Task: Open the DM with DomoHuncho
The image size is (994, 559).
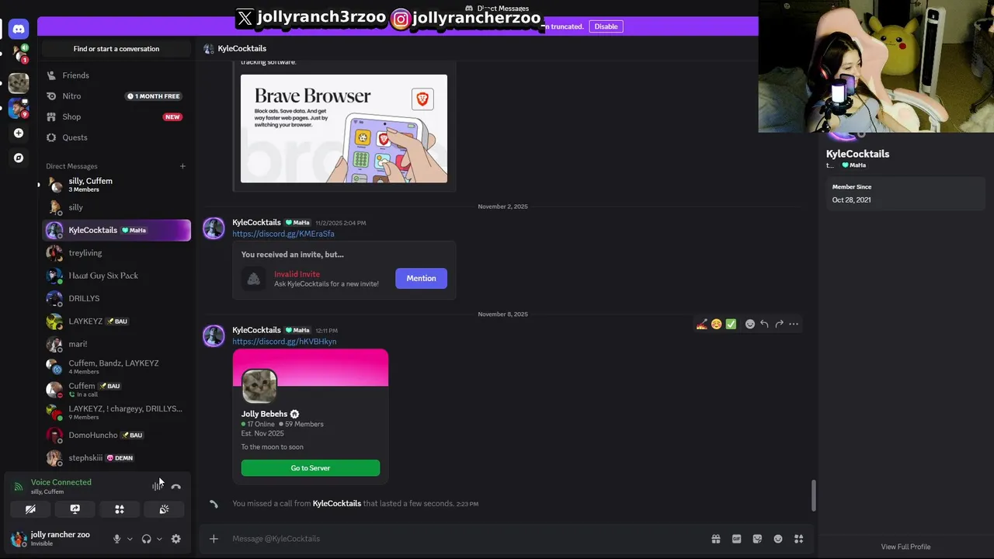Action: (116, 435)
